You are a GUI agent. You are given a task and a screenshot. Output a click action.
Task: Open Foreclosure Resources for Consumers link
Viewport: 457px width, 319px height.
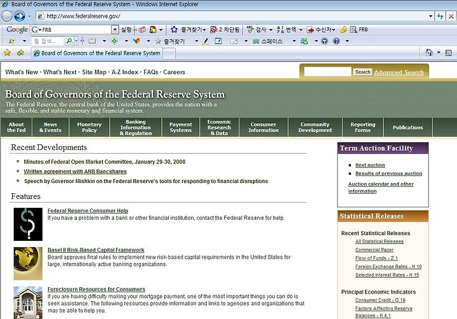(96, 289)
